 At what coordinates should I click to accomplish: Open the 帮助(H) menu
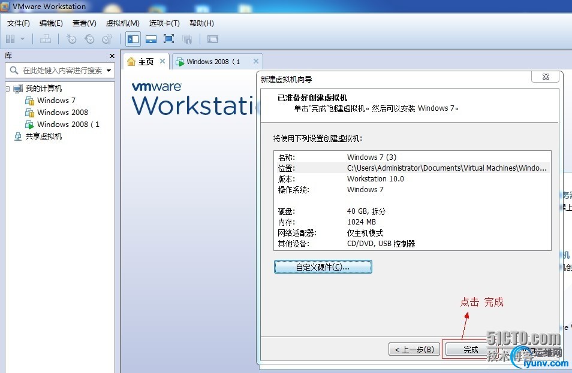(201, 23)
